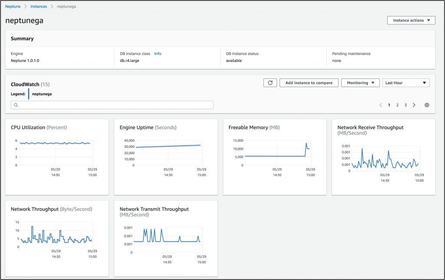
Task: Open the CPU Utilization chart
Action: pos(57,157)
